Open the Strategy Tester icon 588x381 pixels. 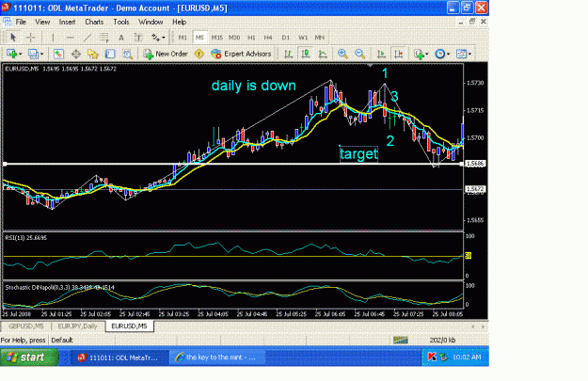pos(128,54)
